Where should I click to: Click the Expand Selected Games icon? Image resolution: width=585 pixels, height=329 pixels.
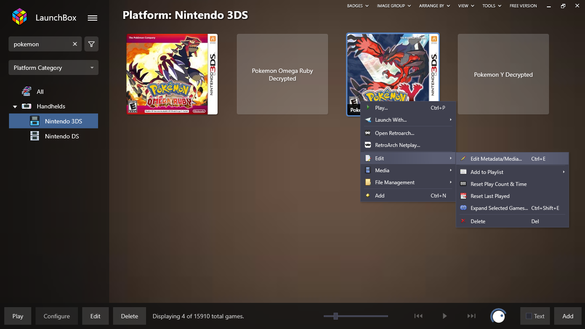click(x=463, y=208)
